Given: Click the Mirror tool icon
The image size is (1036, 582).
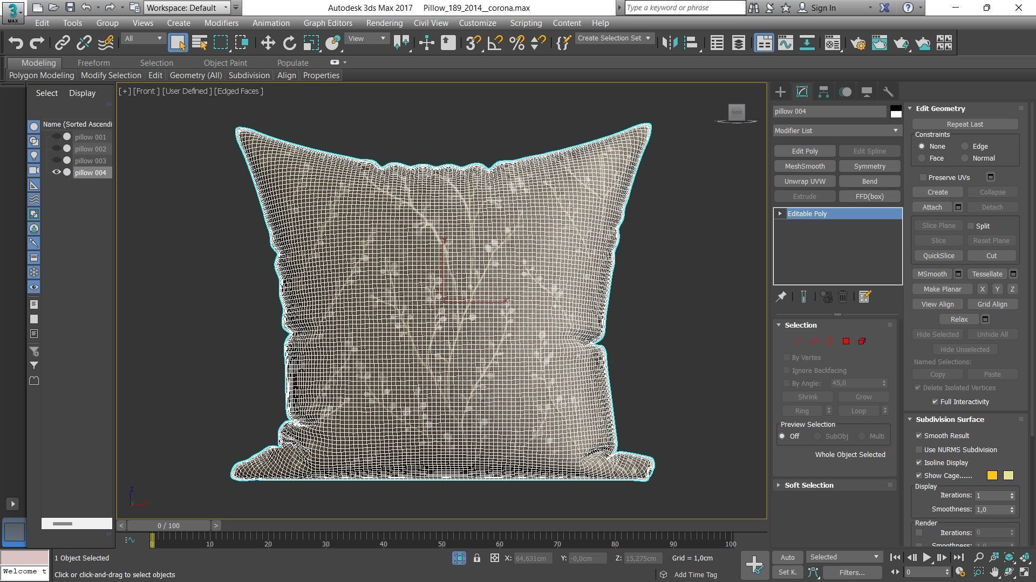Looking at the screenshot, I should [670, 43].
